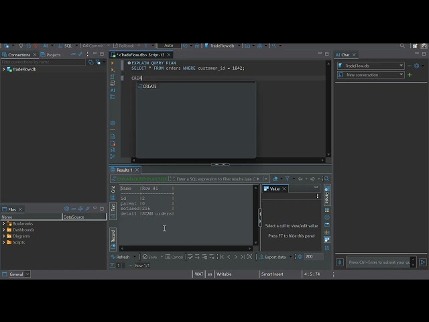Screen dimensions: 429x322
Task: Click the Smart Insert status bar entry
Action: pyautogui.click(x=272, y=274)
